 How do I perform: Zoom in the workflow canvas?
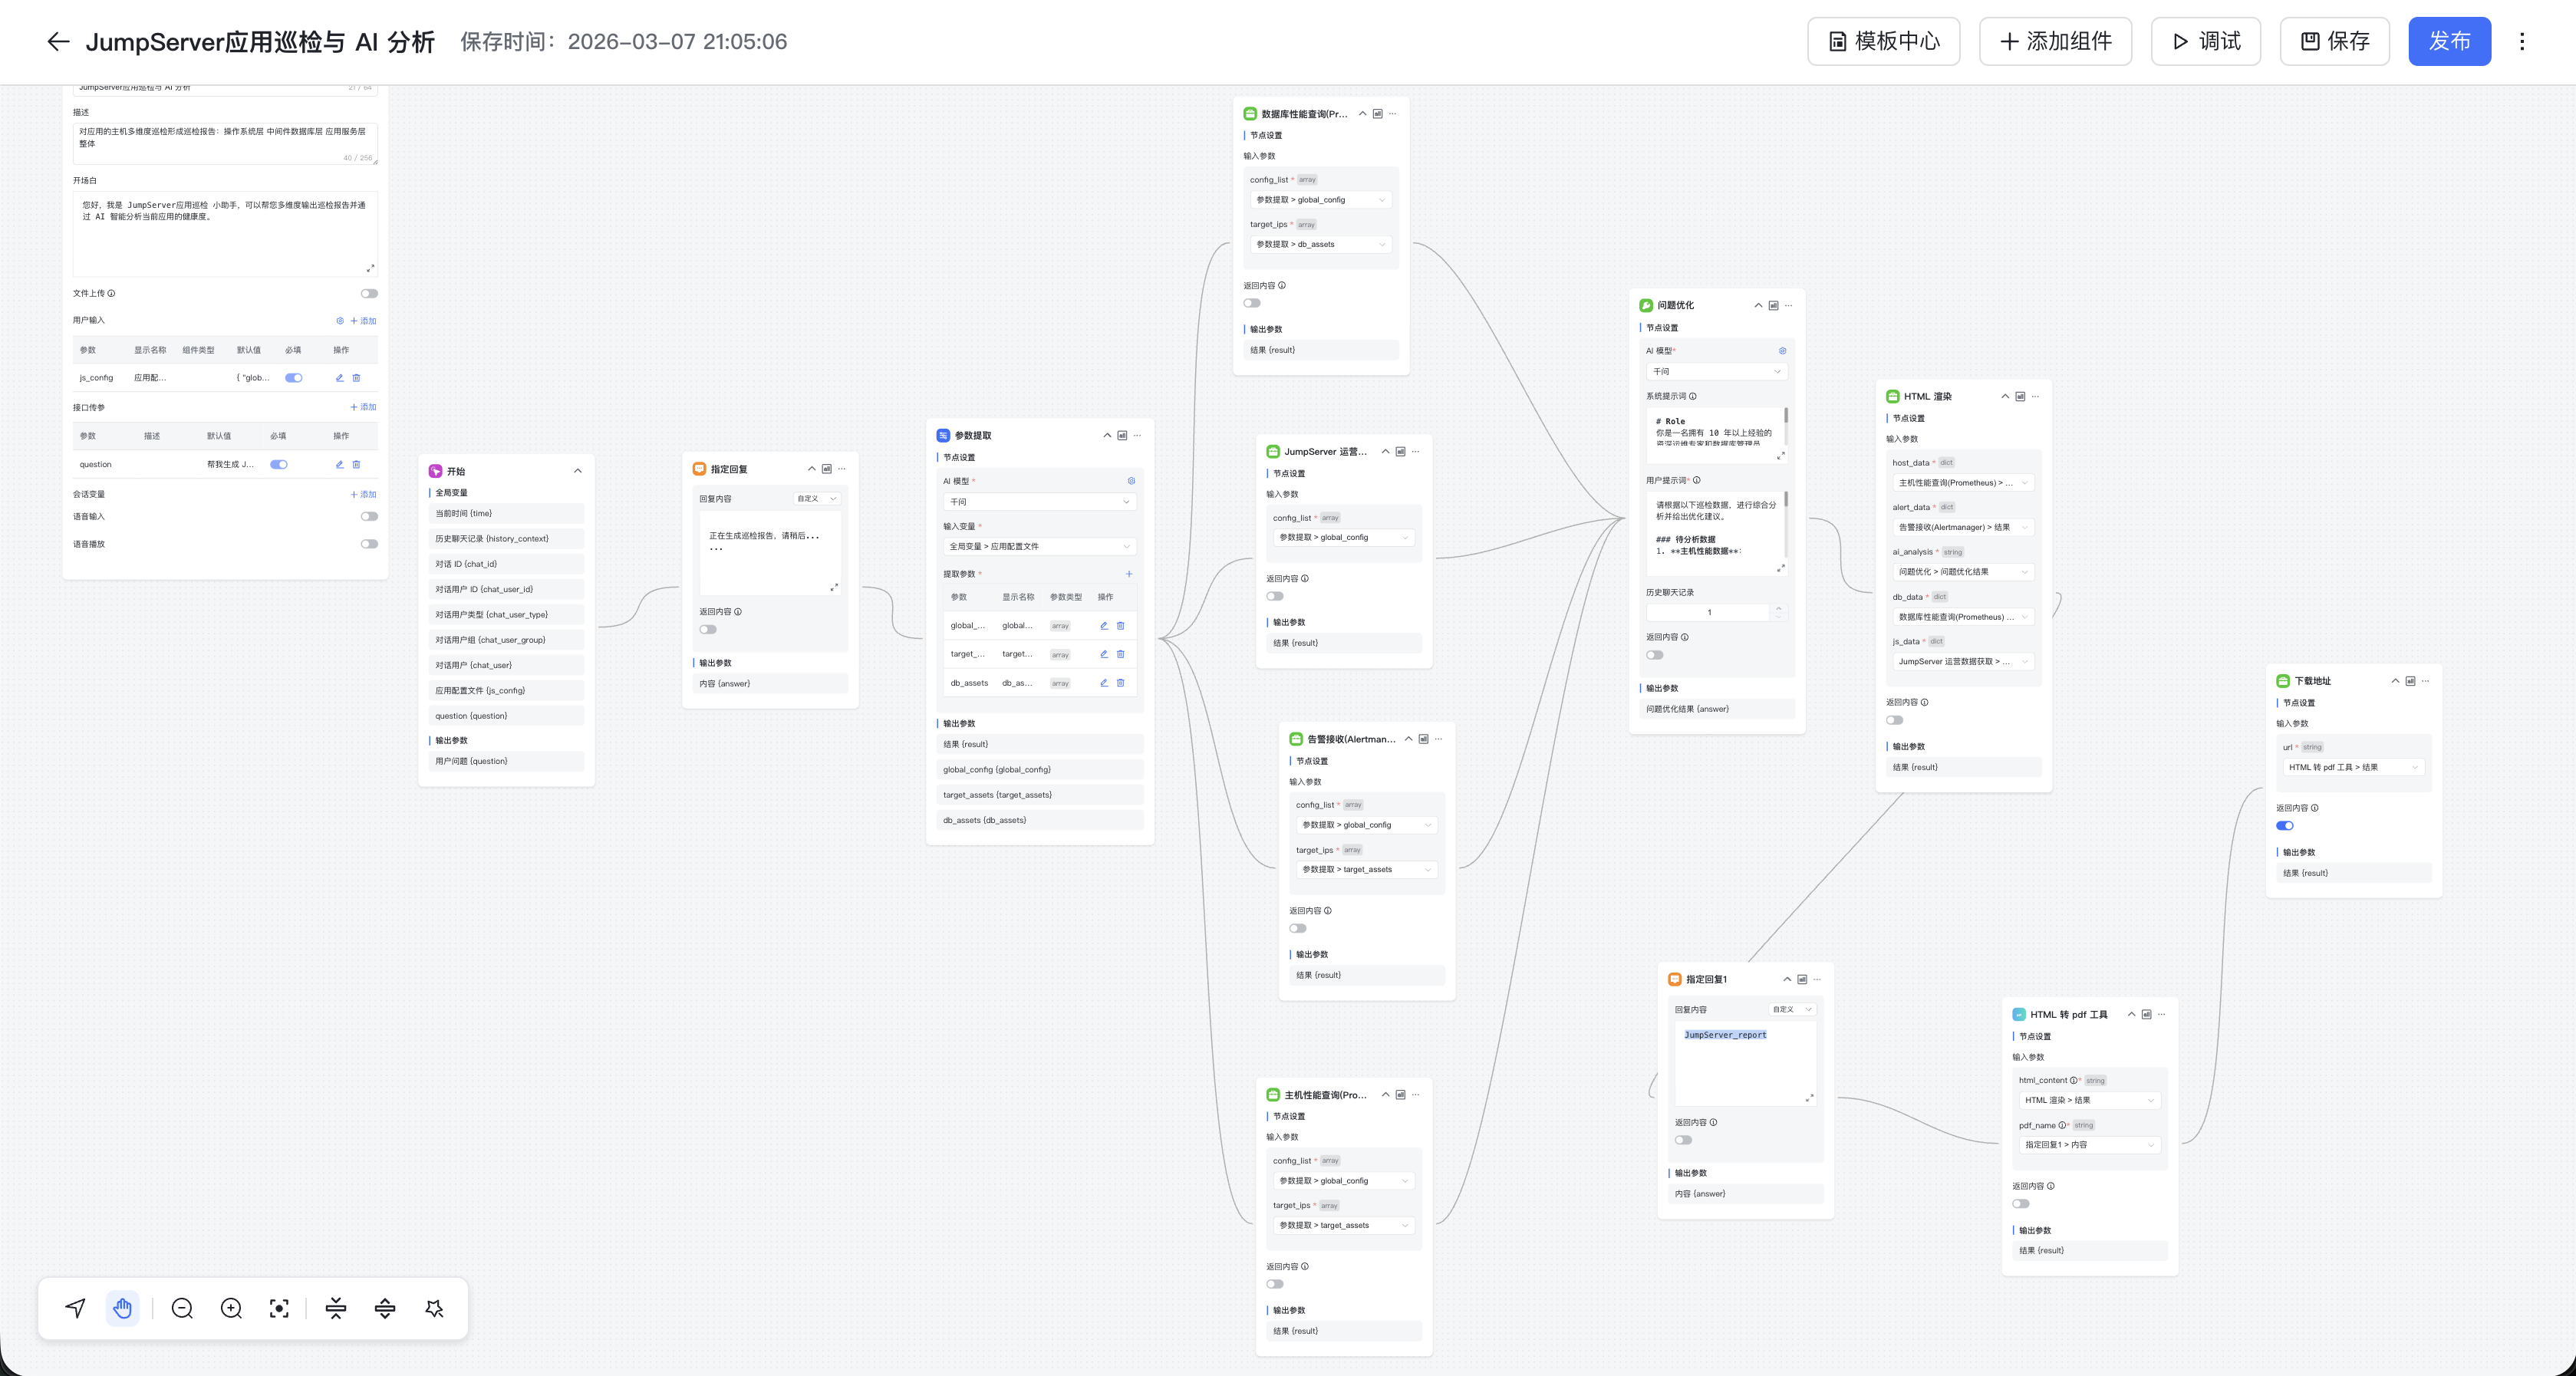[231, 1308]
